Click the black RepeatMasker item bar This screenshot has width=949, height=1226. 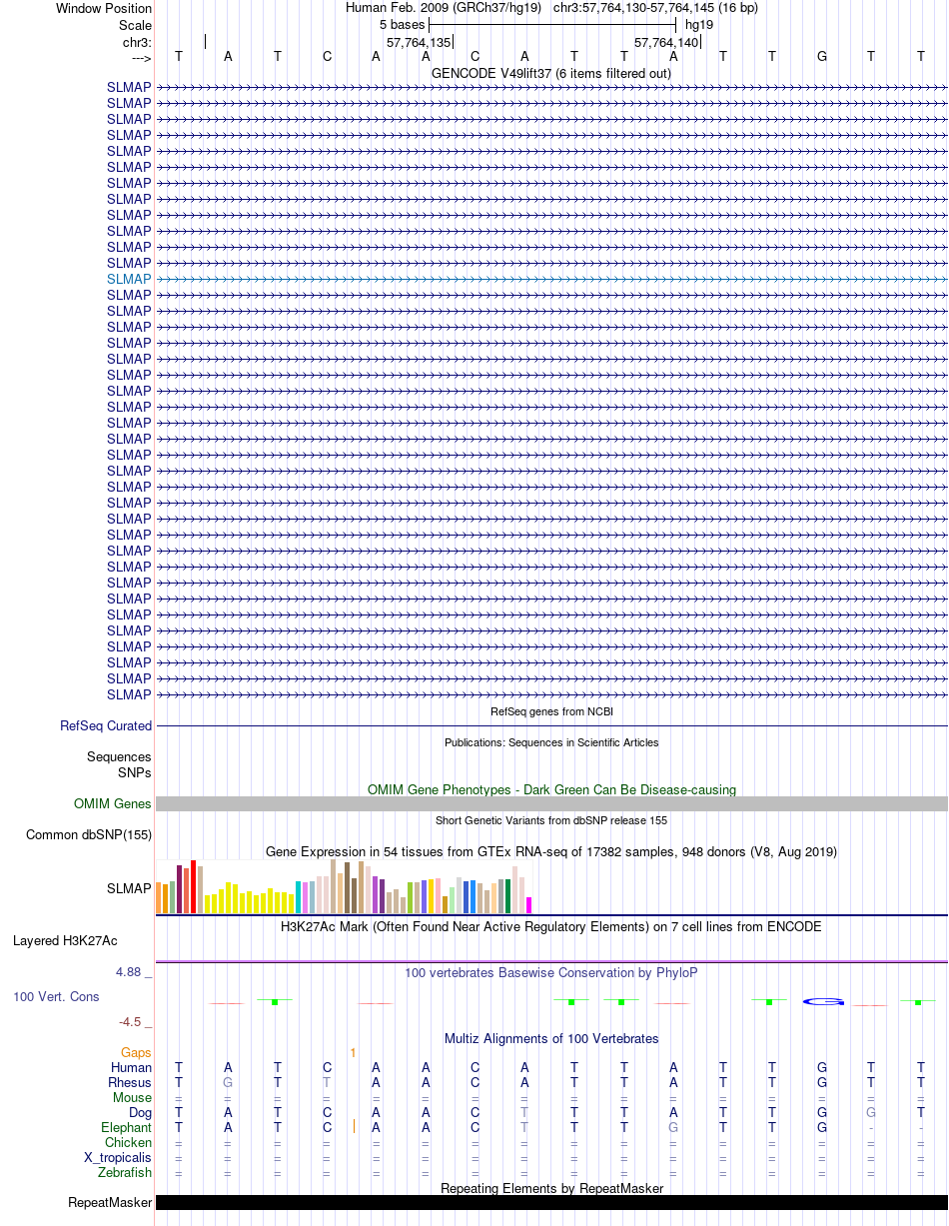551,1203
